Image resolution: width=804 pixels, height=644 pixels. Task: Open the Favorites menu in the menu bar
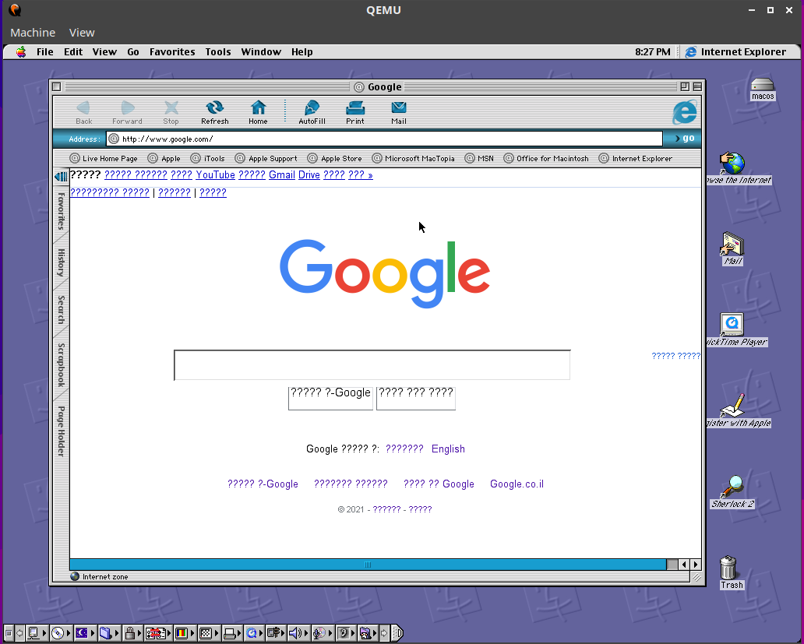(172, 51)
